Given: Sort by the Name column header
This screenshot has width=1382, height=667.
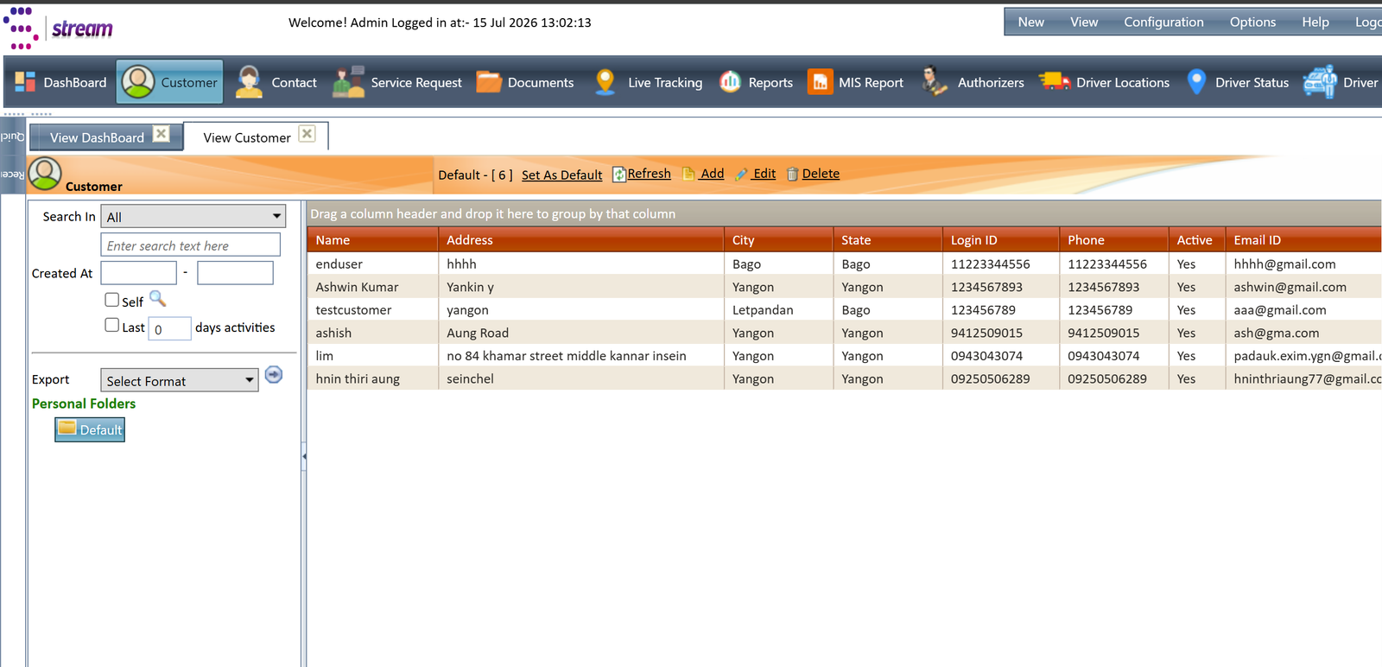Looking at the screenshot, I should (372, 240).
